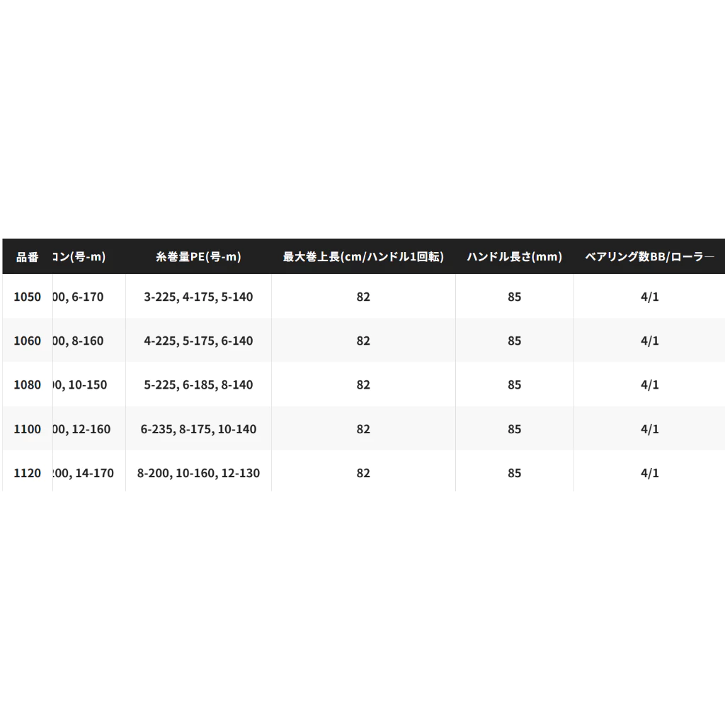Image resolution: width=725 pixels, height=725 pixels.
Task: Click the 82 value in row 1080
Action: (363, 384)
